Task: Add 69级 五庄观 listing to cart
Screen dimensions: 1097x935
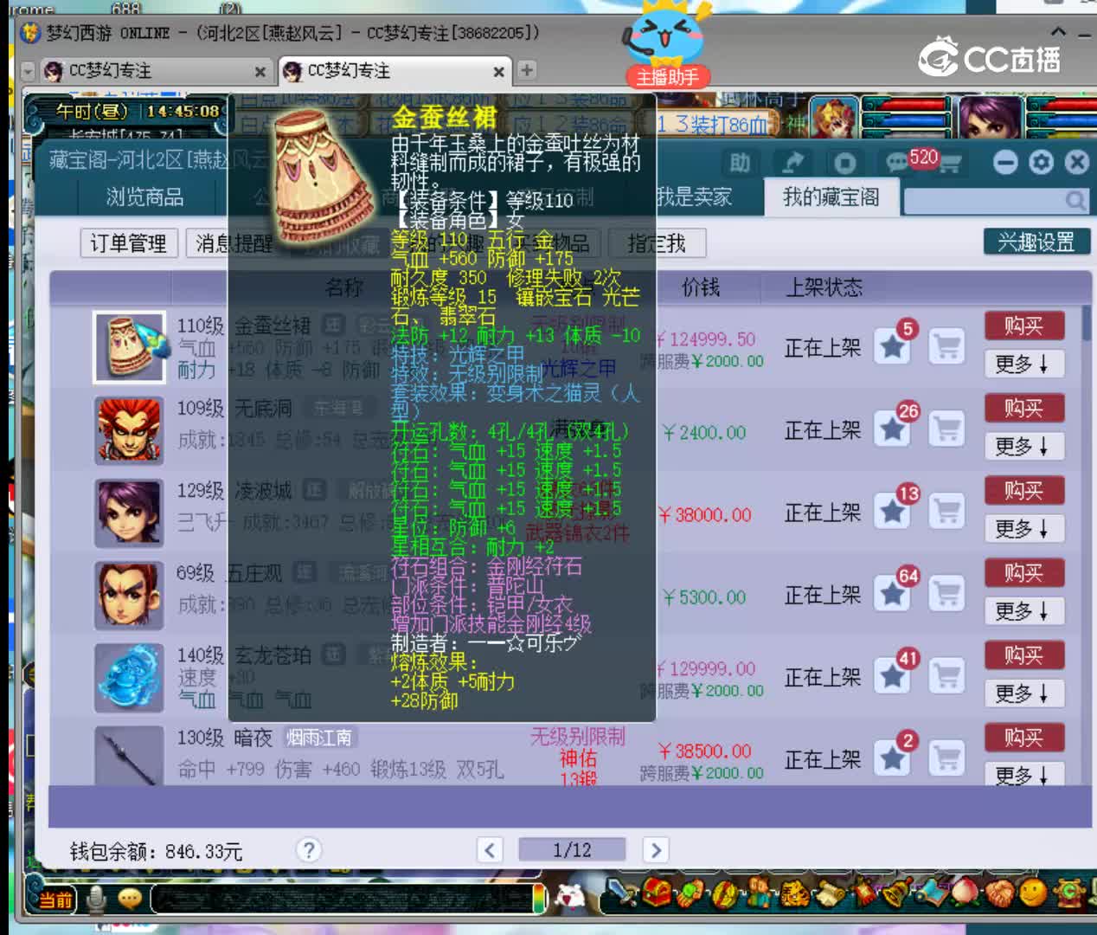Action: (x=946, y=594)
